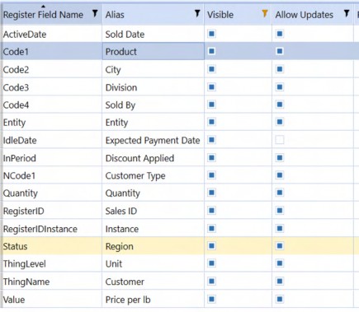Toggle Visible checkbox for InPeriod

[211, 158]
